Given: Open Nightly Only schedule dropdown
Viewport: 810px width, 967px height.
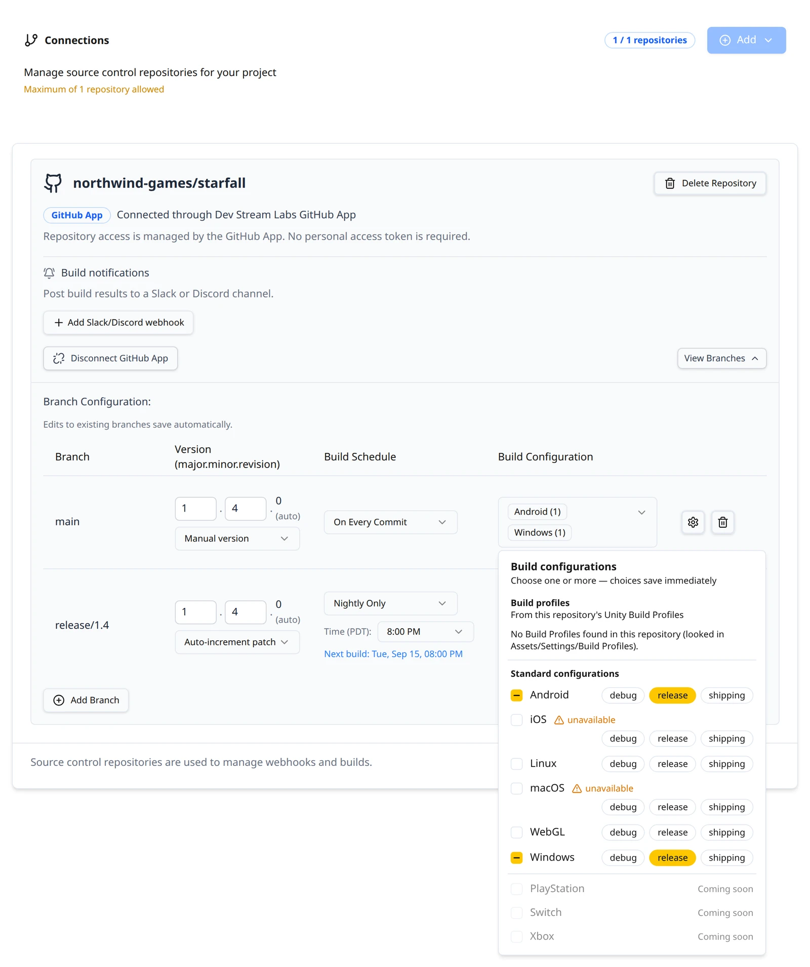Looking at the screenshot, I should click(390, 603).
